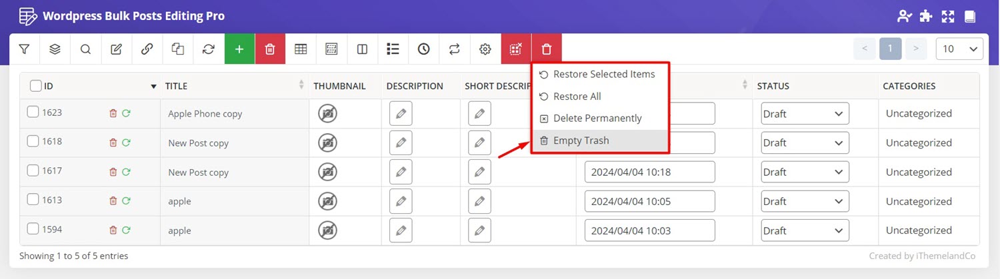Open the settings gear icon

click(485, 49)
